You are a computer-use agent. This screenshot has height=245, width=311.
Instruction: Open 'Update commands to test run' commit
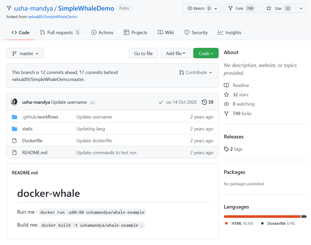click(106, 153)
